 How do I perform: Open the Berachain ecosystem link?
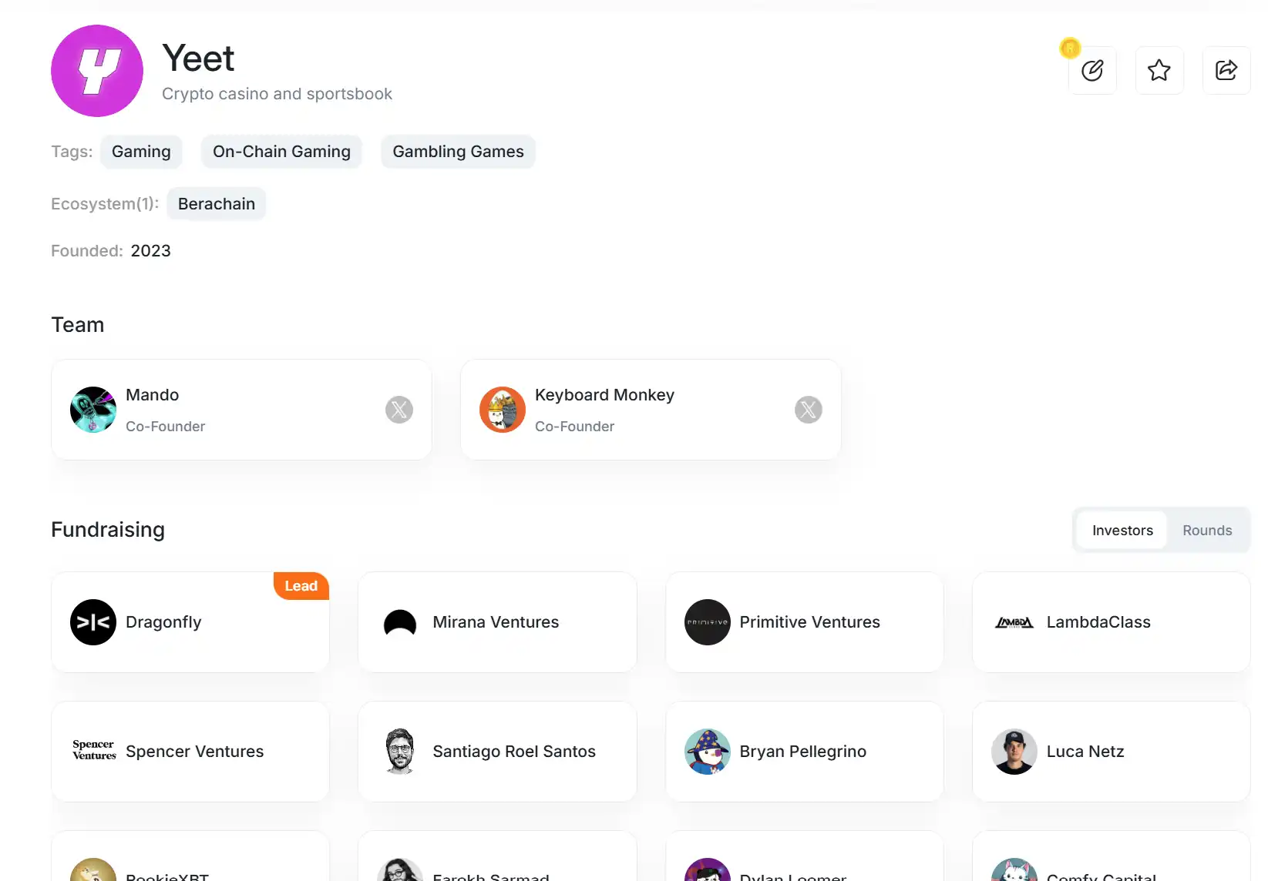coord(217,204)
